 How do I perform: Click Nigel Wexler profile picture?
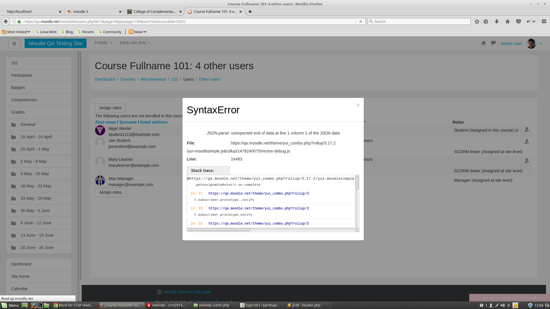pos(100,130)
